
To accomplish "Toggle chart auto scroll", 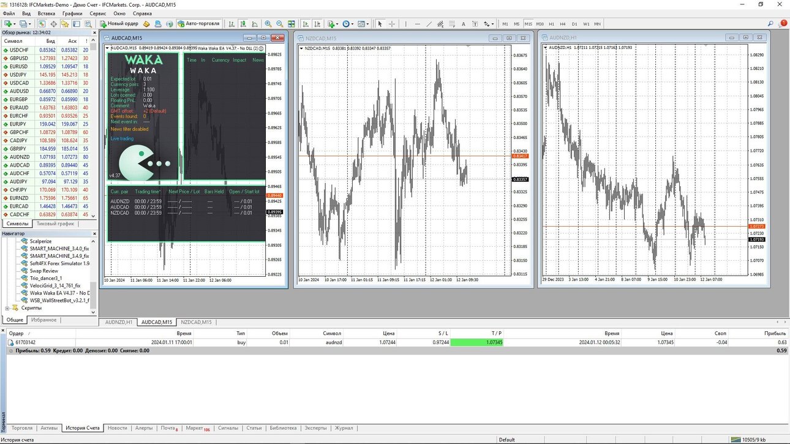I will pos(306,24).
